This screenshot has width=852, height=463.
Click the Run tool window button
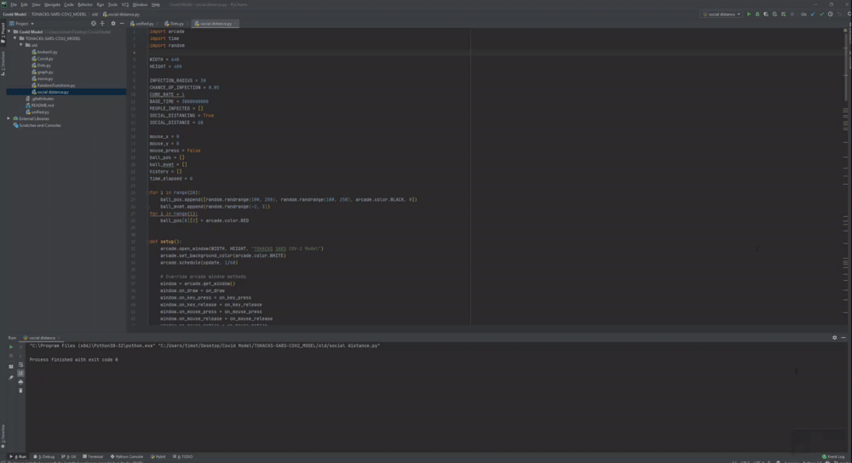tap(19, 456)
